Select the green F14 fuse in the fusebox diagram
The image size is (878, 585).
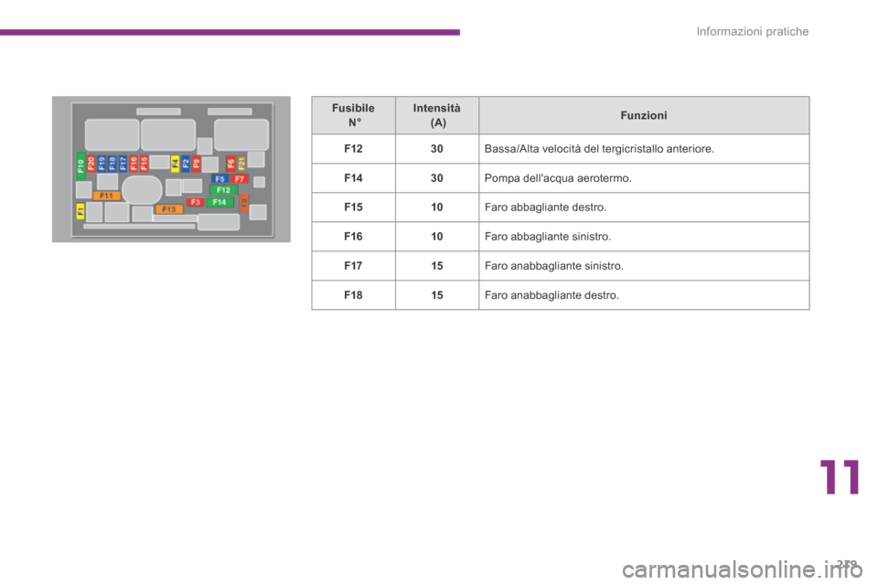point(219,202)
